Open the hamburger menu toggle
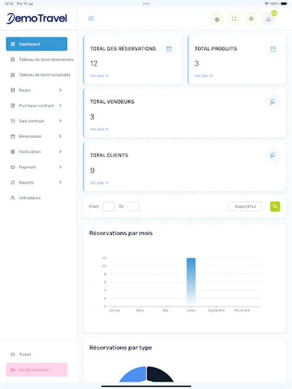 pos(91,19)
